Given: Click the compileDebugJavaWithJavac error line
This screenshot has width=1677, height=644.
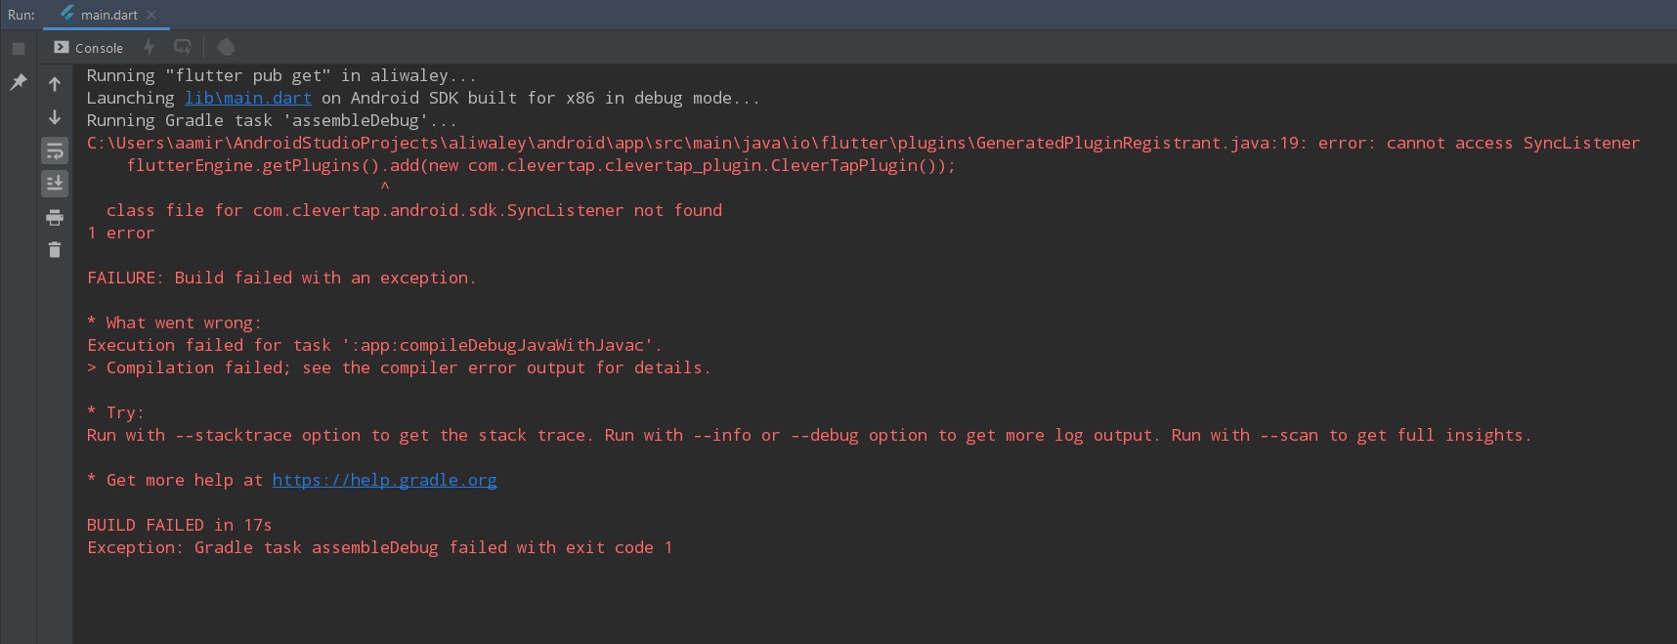Looking at the screenshot, I should 374,345.
